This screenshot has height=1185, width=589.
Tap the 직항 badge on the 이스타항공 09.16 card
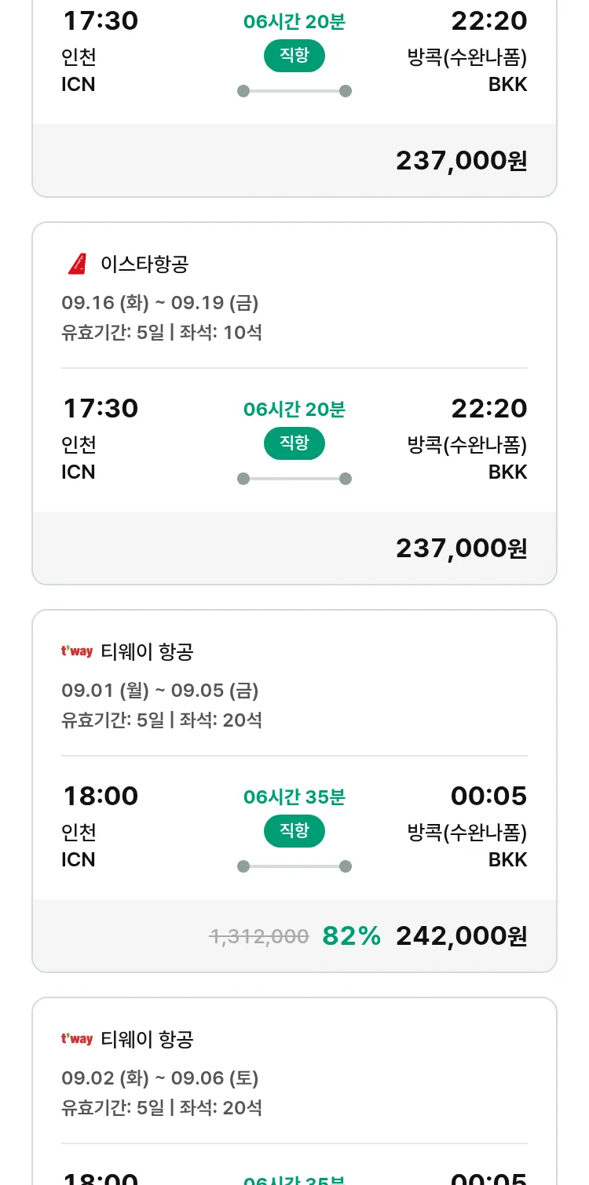point(294,443)
